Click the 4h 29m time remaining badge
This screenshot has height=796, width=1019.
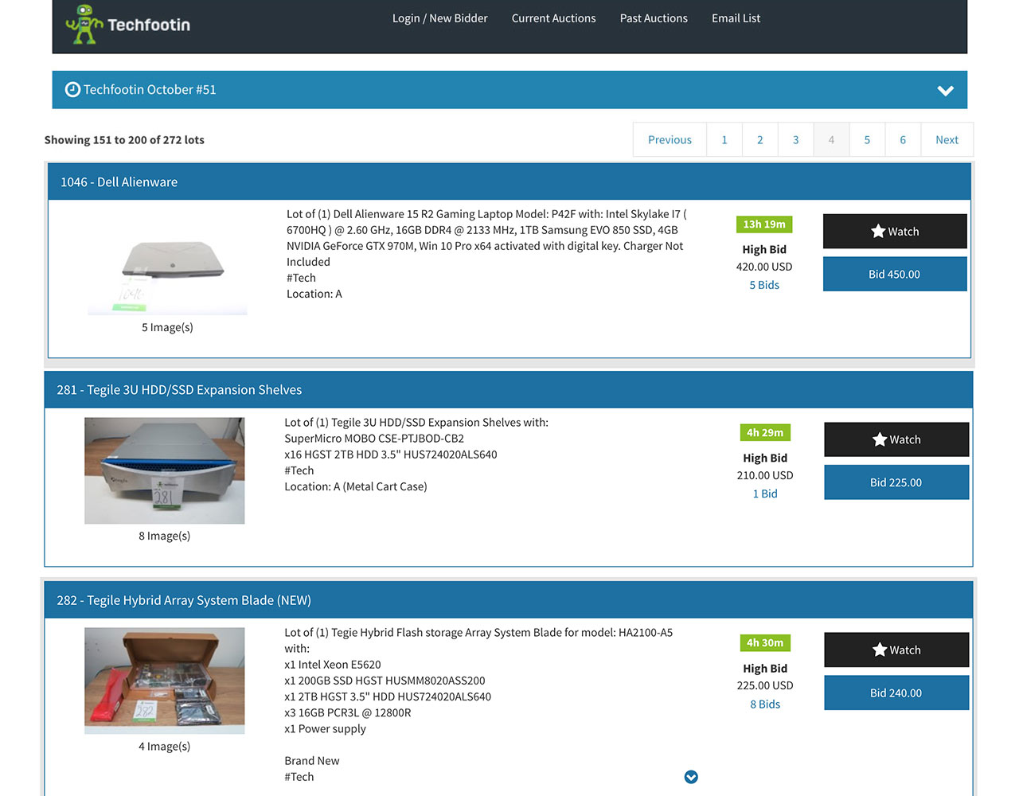tap(765, 433)
